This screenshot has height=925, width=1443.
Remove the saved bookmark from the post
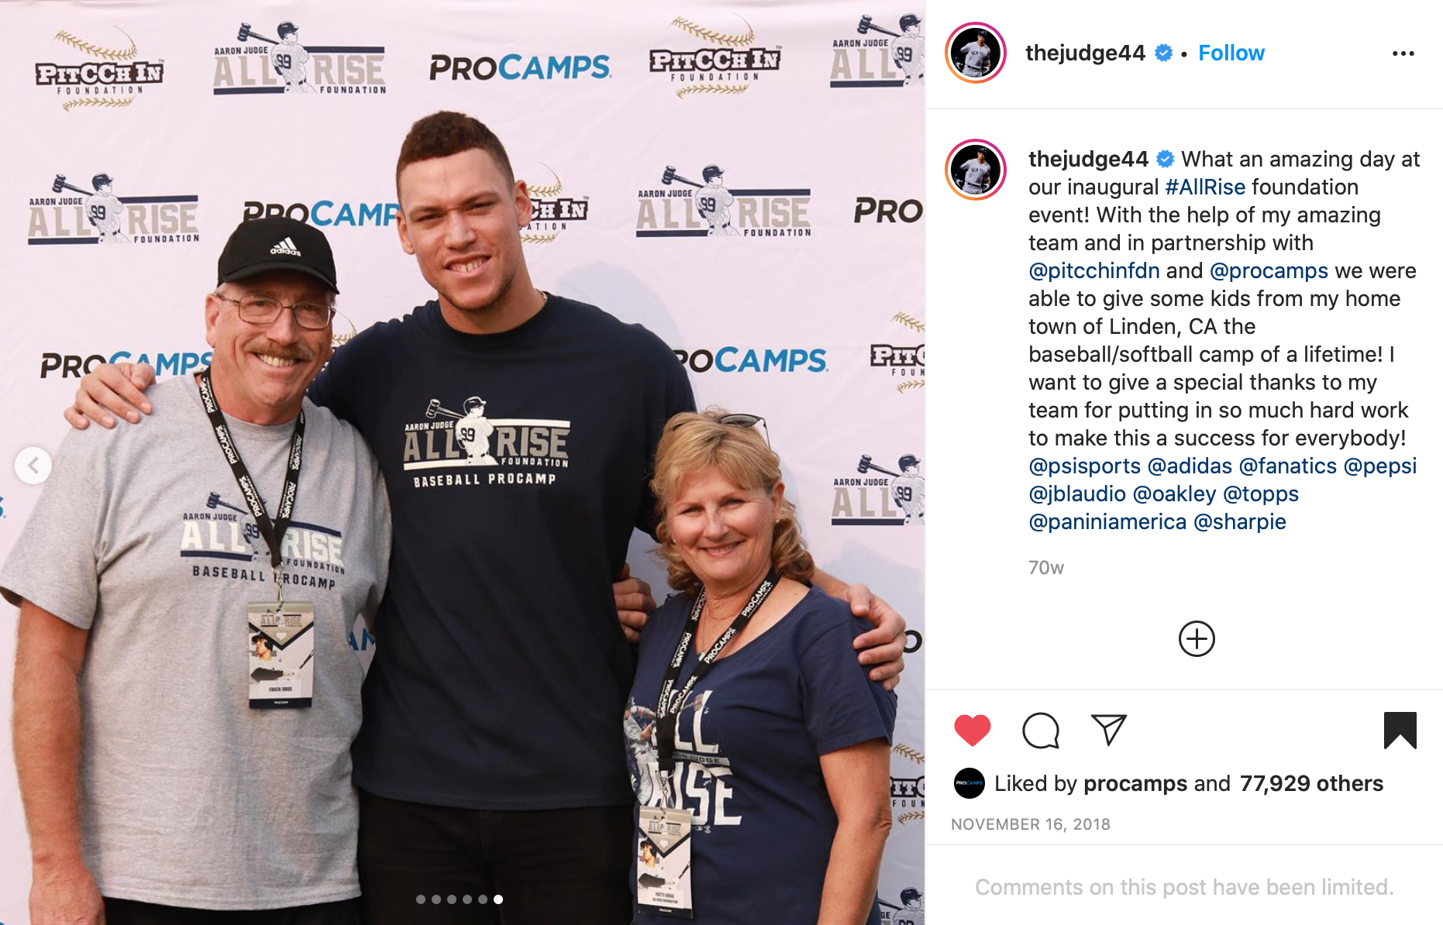(x=1400, y=730)
